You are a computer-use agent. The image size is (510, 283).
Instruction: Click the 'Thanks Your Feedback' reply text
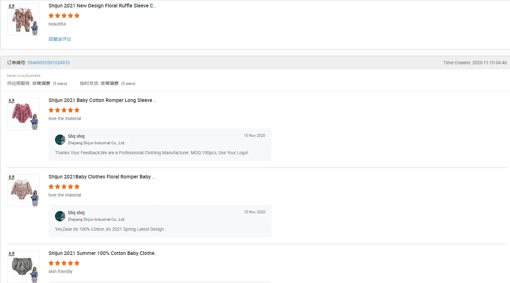[x=151, y=153]
